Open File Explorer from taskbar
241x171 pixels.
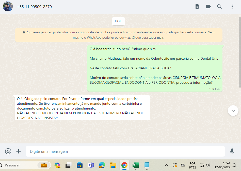pos(113,165)
